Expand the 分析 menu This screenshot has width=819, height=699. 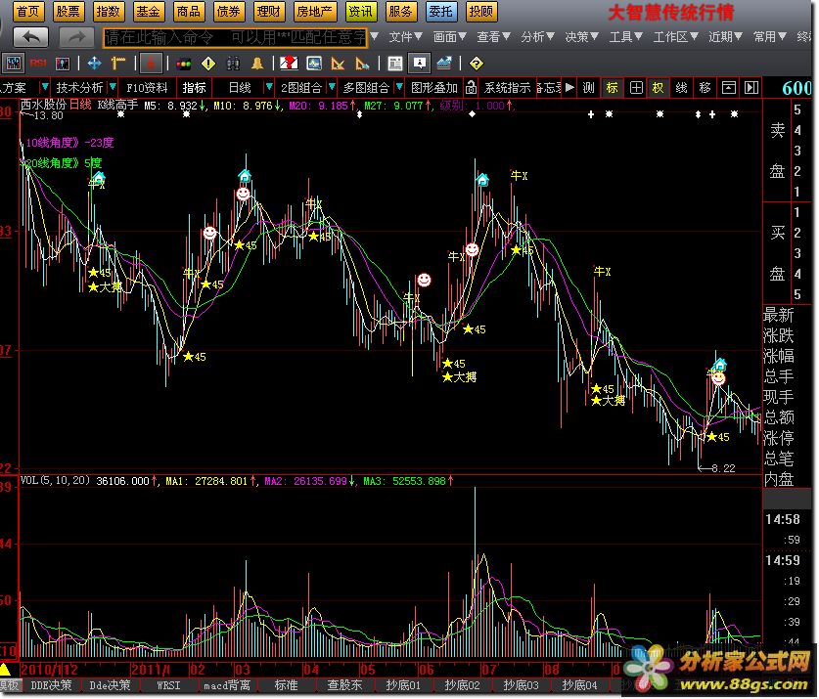pyautogui.click(x=537, y=37)
